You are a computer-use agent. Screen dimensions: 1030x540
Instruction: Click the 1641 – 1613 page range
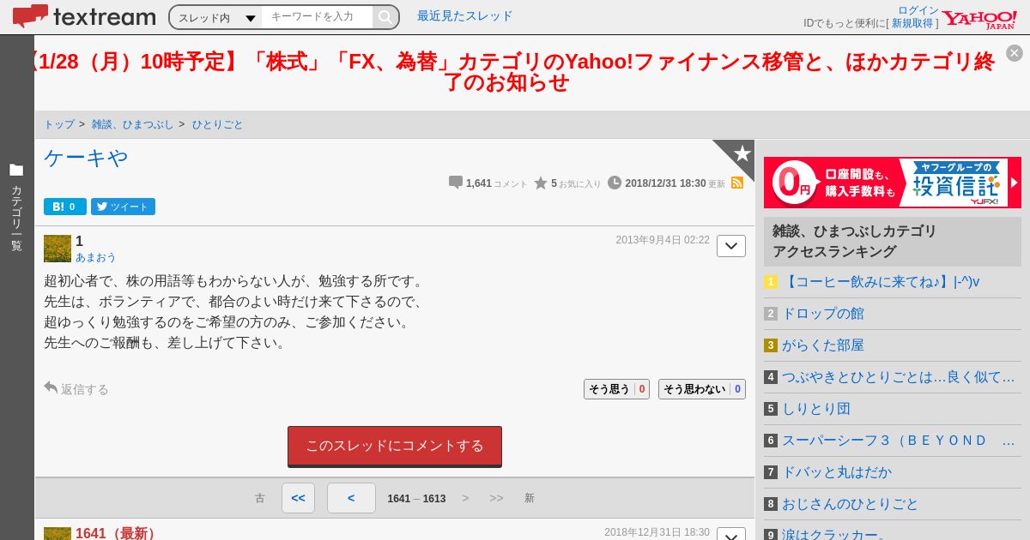pos(416,499)
